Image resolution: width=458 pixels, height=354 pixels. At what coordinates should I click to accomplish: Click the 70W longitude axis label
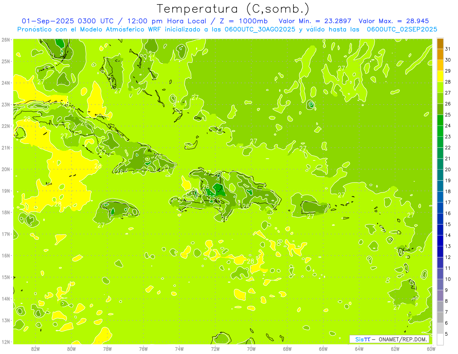pos(251,349)
